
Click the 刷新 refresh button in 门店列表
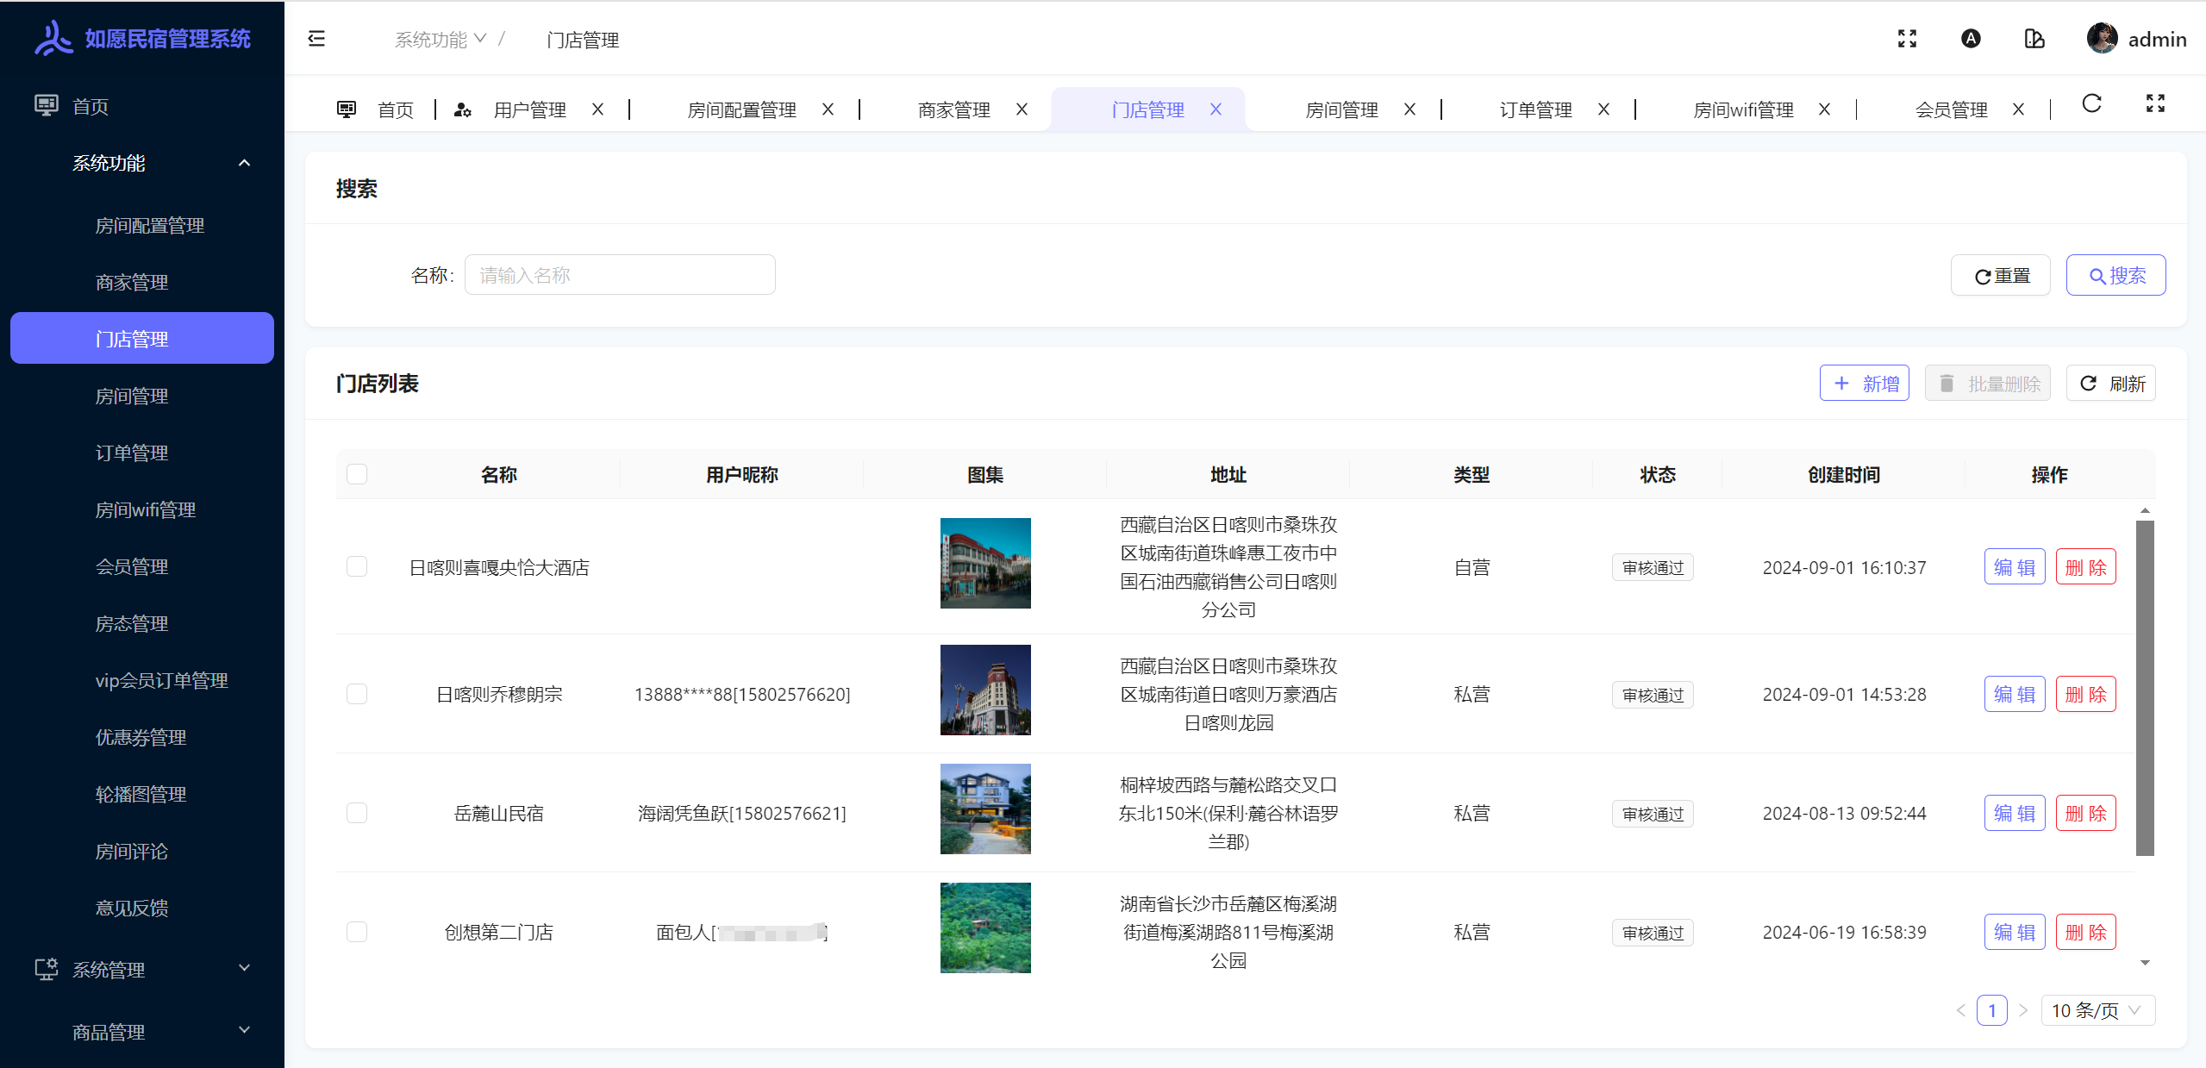[2111, 384]
